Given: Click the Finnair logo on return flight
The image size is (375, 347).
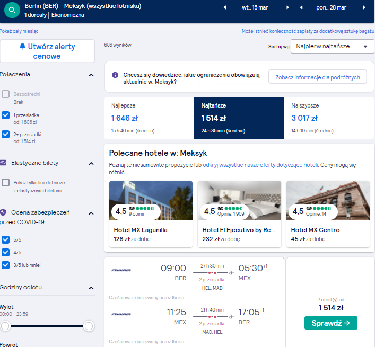Looking at the screenshot, I should coord(121,314).
